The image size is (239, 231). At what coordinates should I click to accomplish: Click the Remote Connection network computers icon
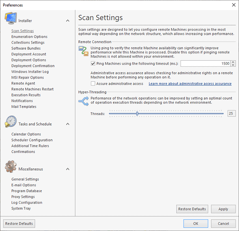point(84,51)
